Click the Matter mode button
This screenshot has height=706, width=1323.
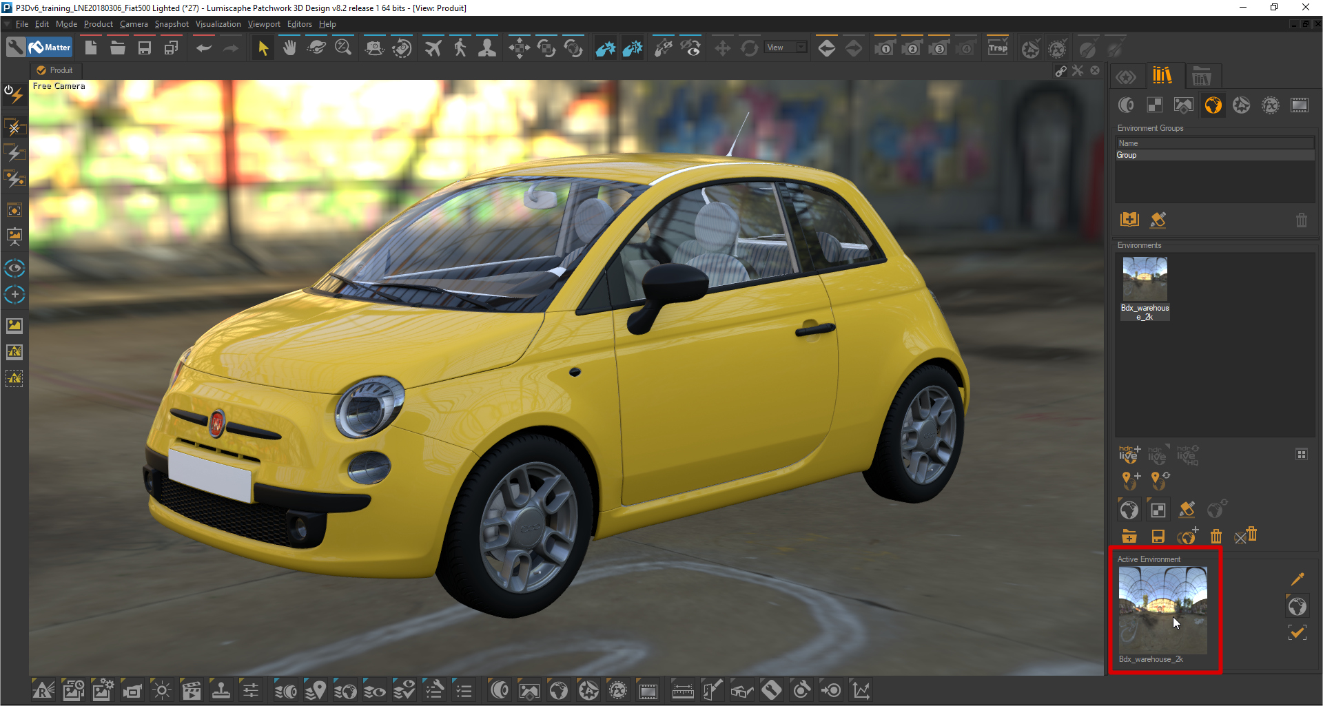50,48
